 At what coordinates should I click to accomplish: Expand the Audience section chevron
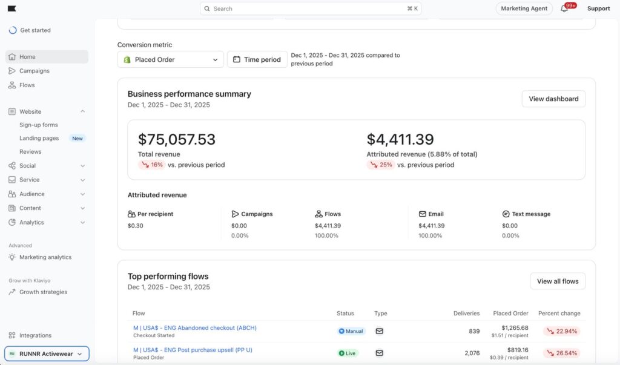click(x=82, y=194)
